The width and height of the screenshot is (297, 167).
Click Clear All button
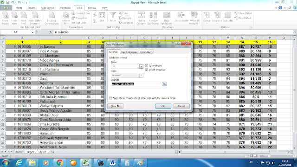(x=115, y=106)
